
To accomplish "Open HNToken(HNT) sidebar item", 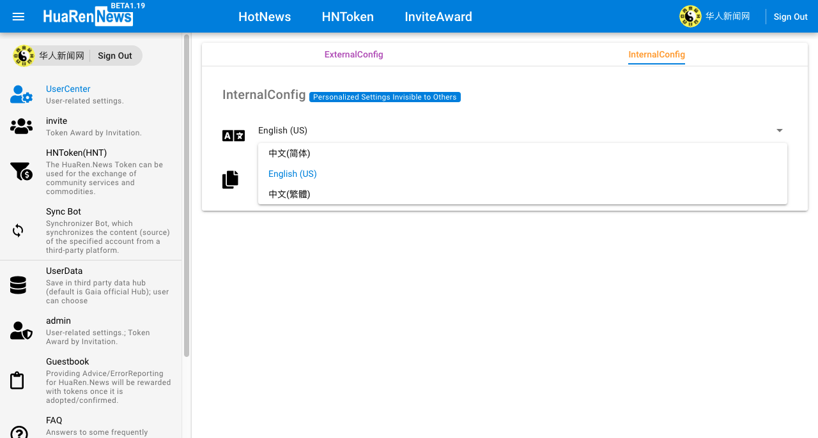I will (91, 172).
